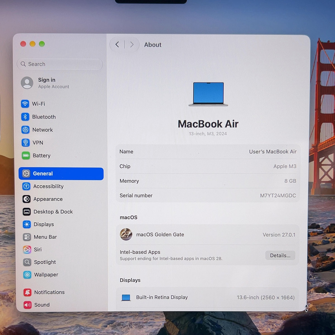Click the Bluetooth icon in the sidebar
335x335 pixels.
click(x=25, y=117)
